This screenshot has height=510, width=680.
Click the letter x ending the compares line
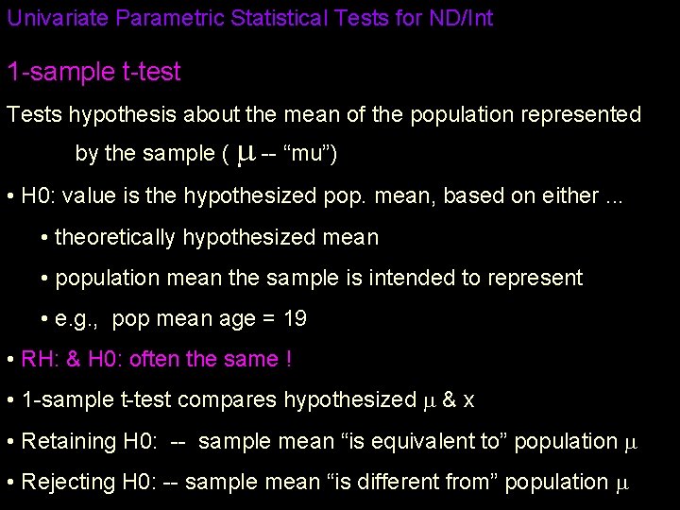click(469, 400)
